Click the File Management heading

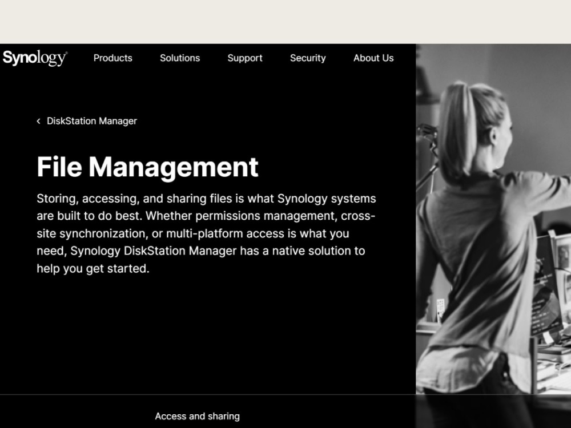pyautogui.click(x=147, y=167)
